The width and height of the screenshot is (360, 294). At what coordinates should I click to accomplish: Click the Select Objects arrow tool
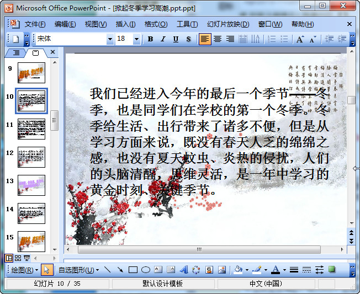click(47, 270)
